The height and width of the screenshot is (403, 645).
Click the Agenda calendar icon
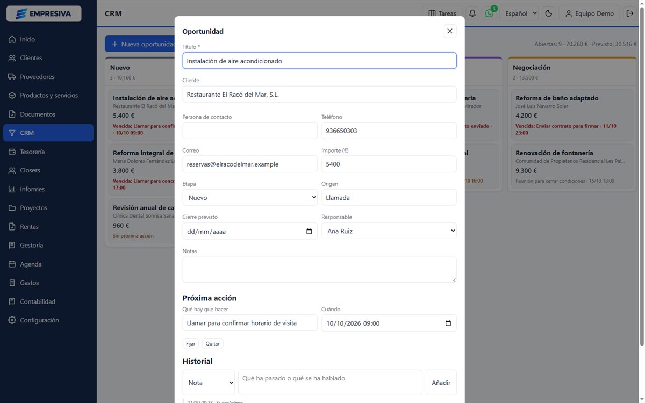click(12, 264)
